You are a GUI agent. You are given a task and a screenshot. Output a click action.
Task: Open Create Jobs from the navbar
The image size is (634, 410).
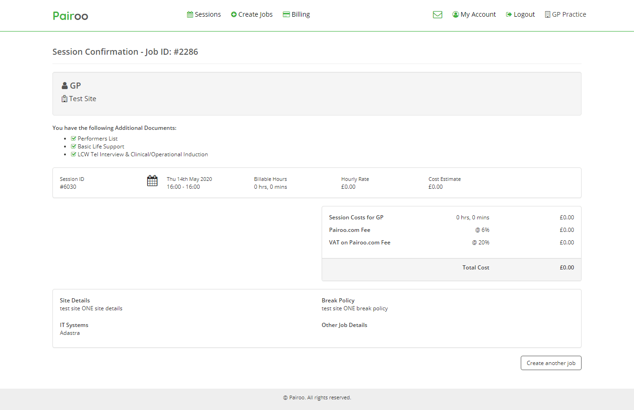click(x=255, y=14)
